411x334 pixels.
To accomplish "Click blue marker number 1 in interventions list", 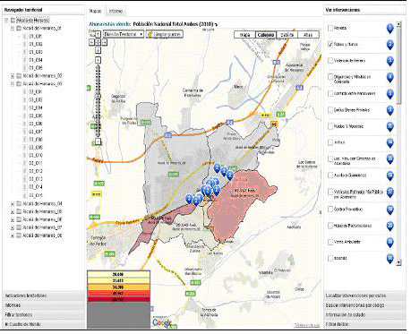I will (390, 29).
